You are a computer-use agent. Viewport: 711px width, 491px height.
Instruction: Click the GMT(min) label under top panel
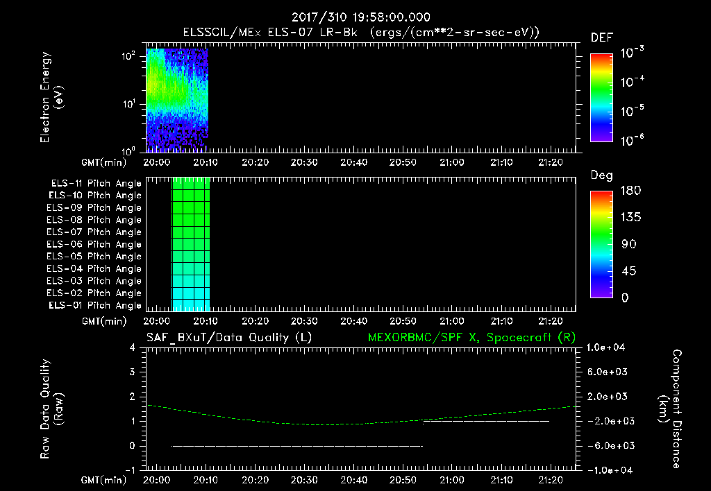104,162
